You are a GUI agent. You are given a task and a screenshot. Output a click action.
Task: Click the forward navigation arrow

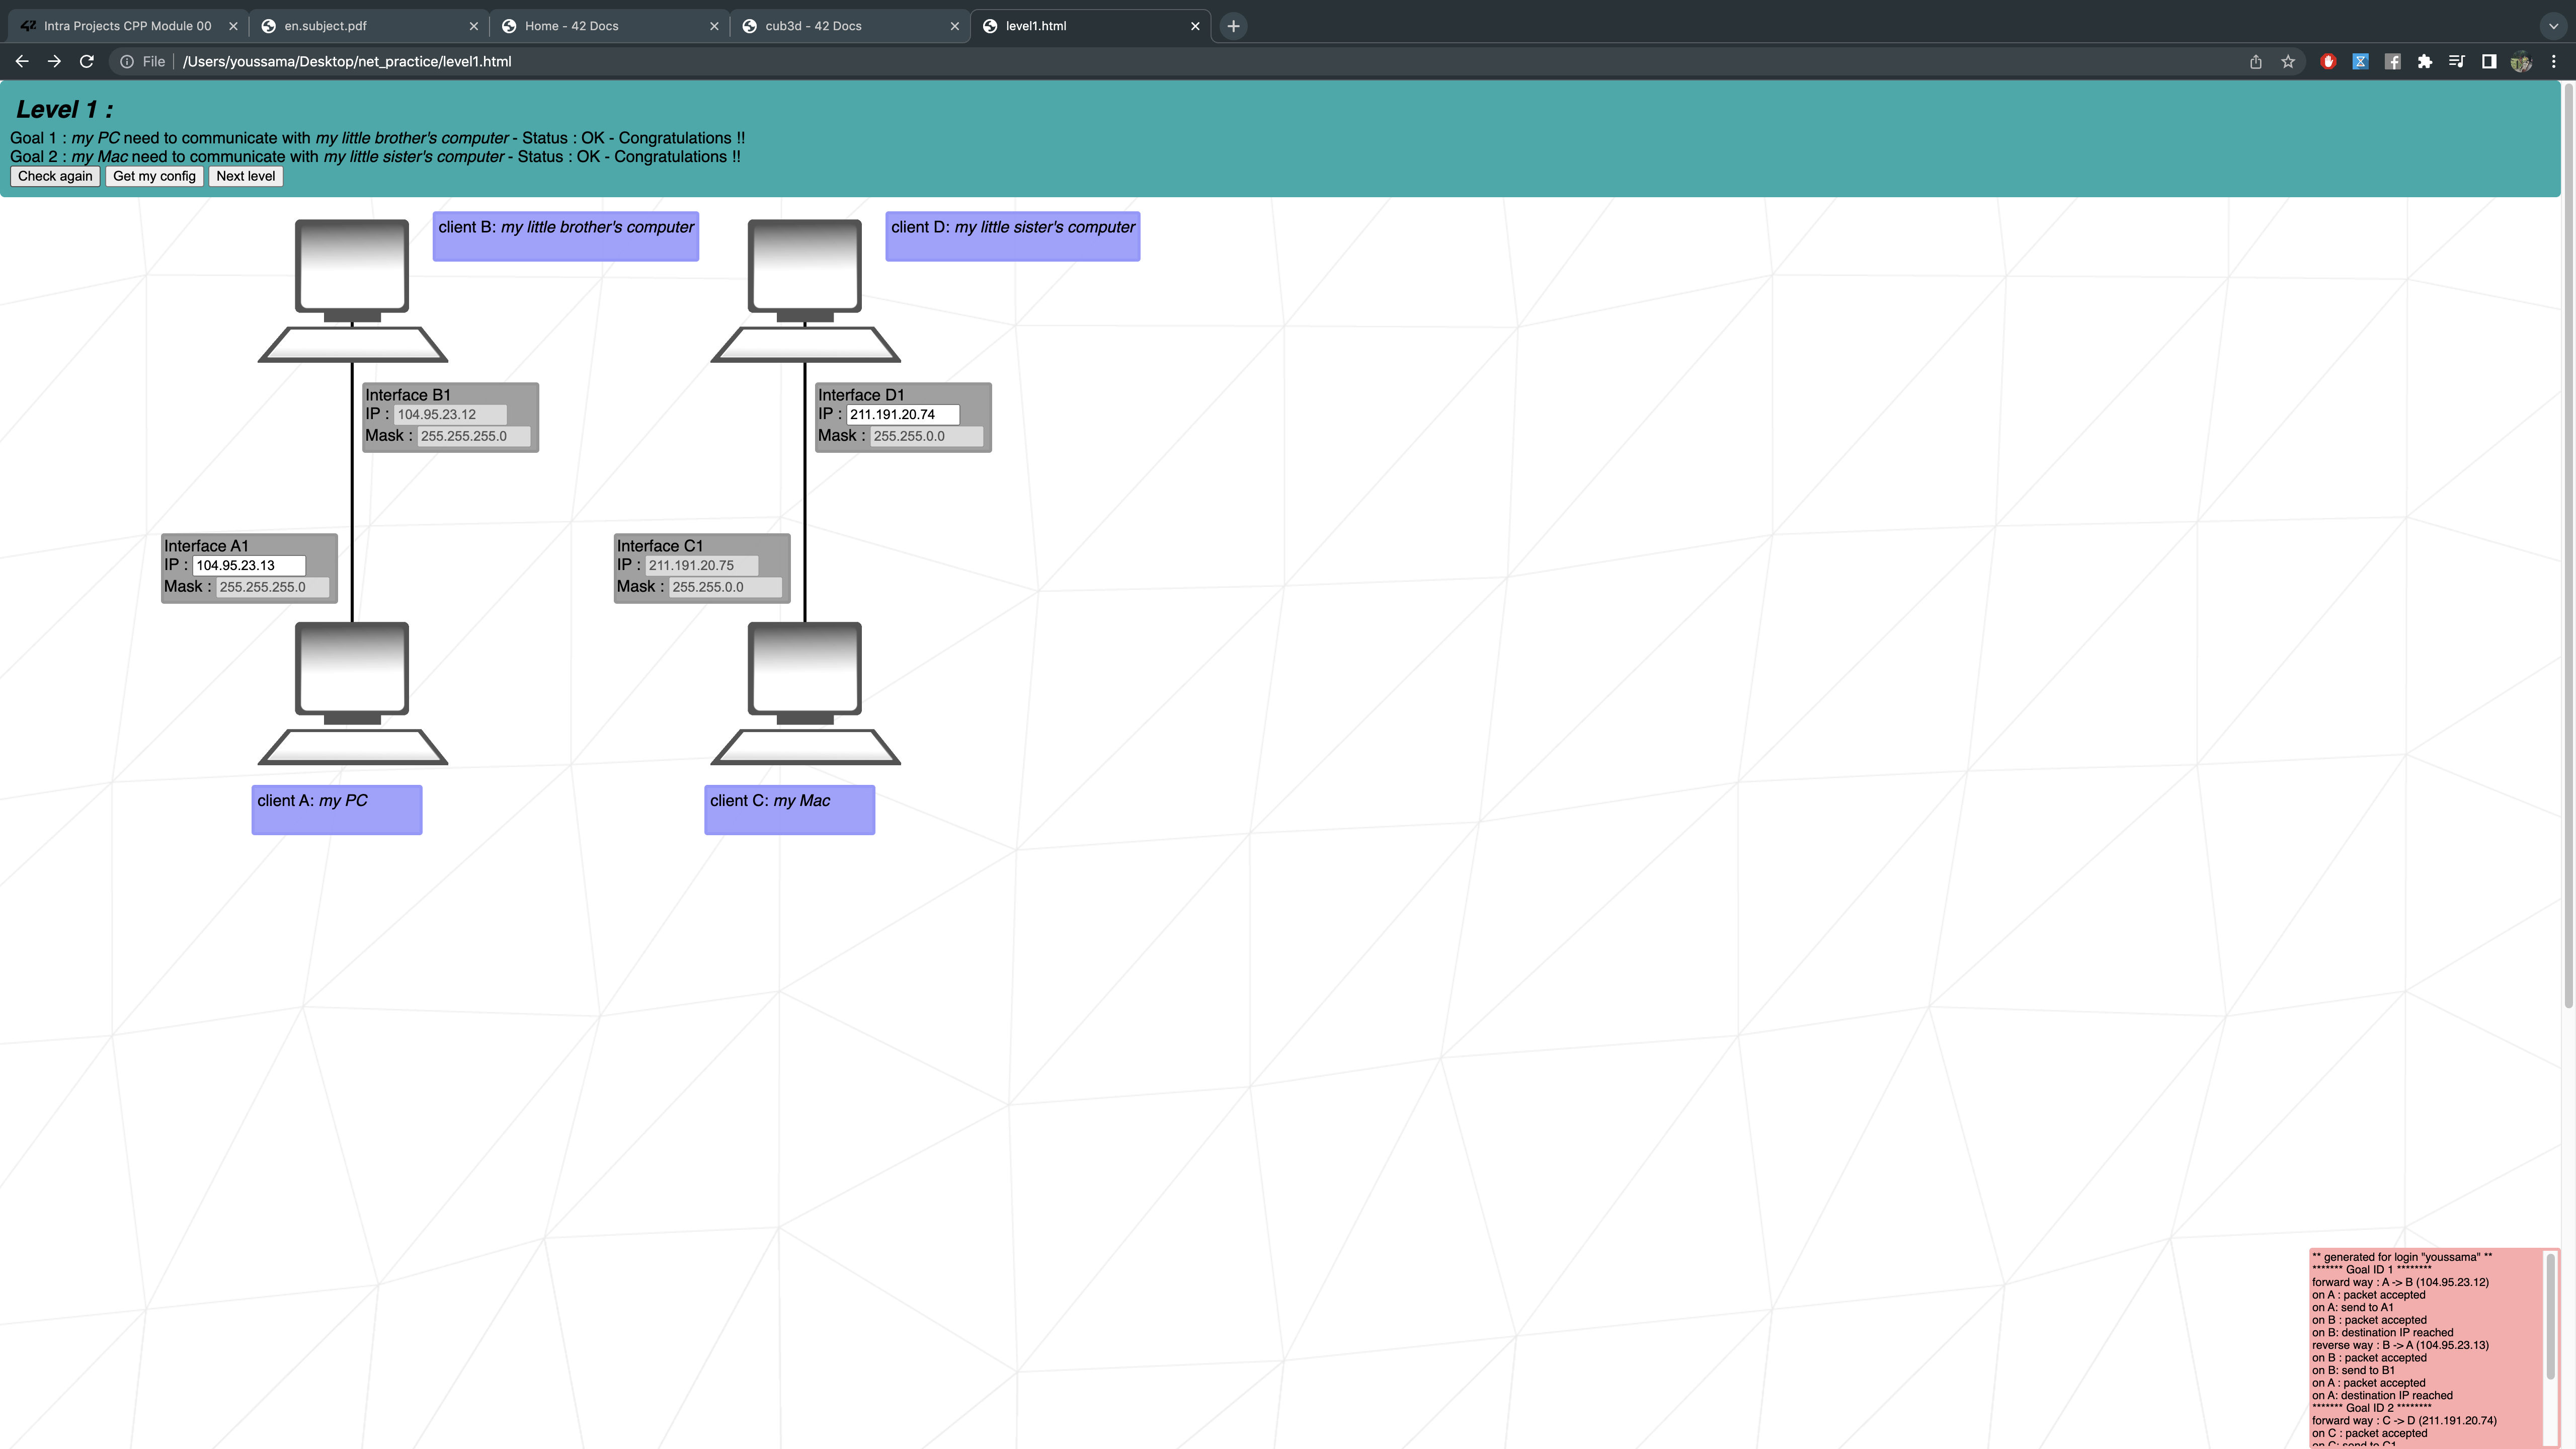(54, 61)
